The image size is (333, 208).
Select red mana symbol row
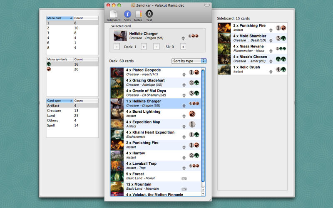72,69
